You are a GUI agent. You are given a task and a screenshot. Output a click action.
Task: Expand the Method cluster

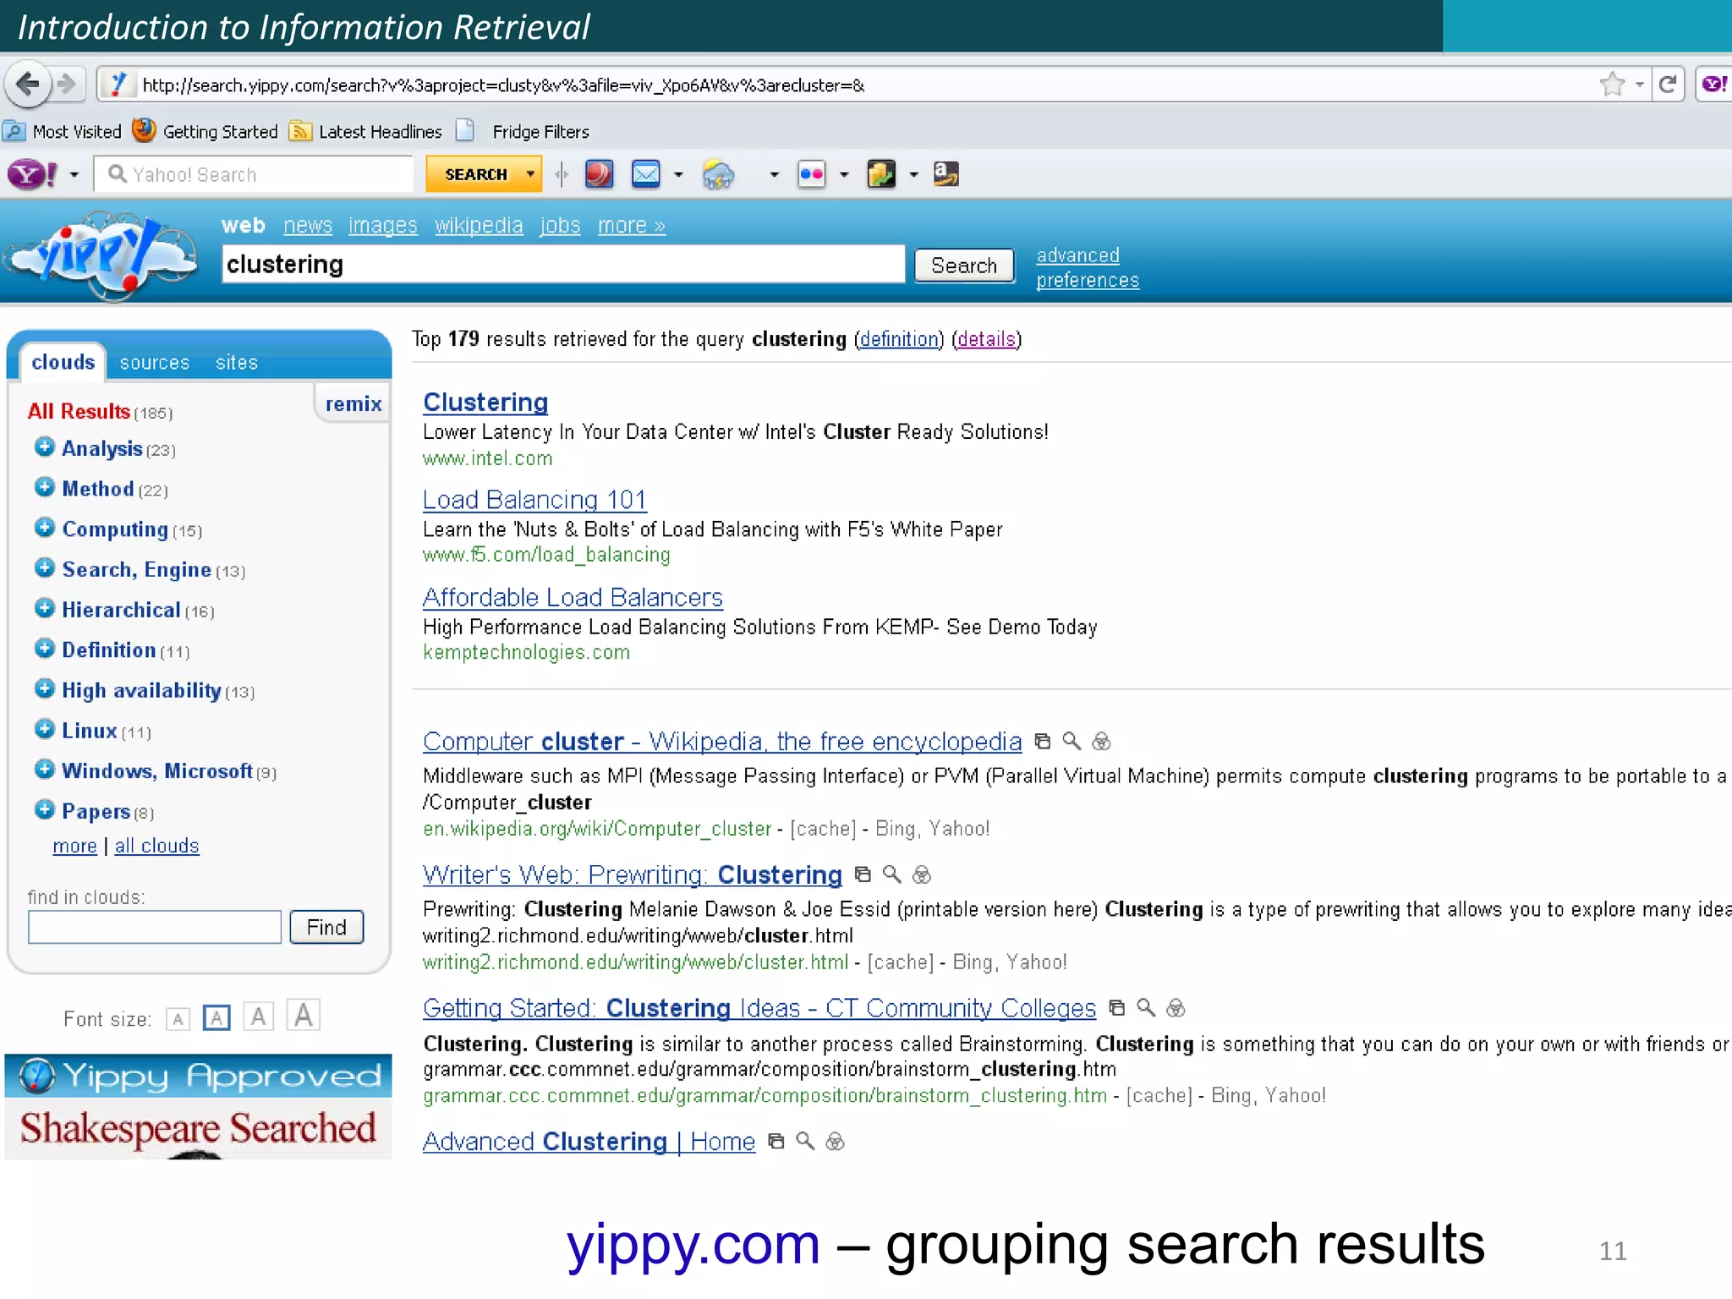click(45, 487)
